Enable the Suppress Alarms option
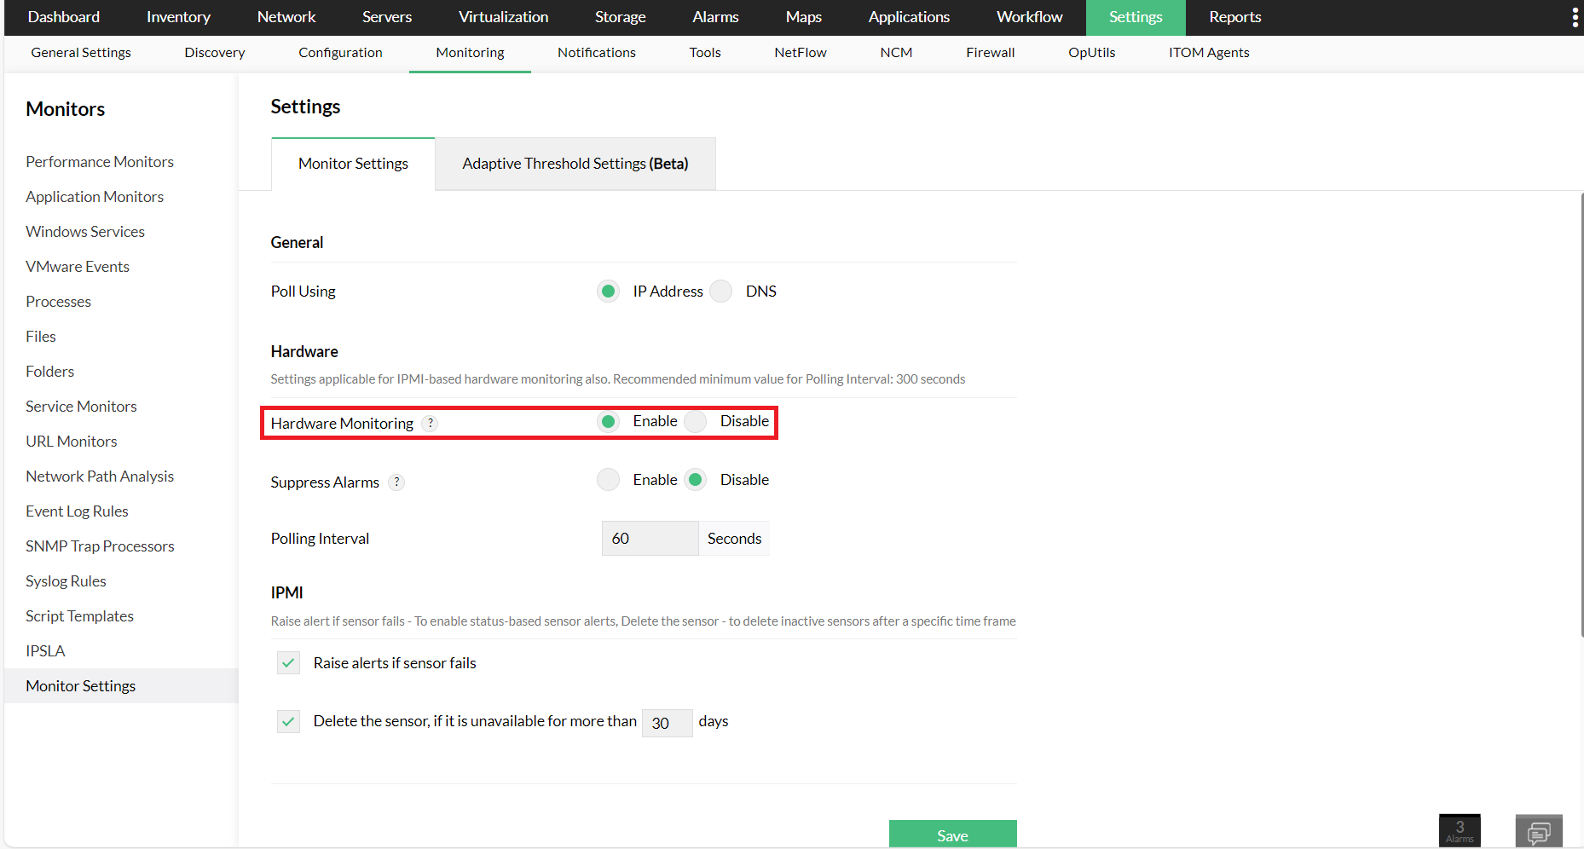The width and height of the screenshot is (1584, 849). pos(608,481)
